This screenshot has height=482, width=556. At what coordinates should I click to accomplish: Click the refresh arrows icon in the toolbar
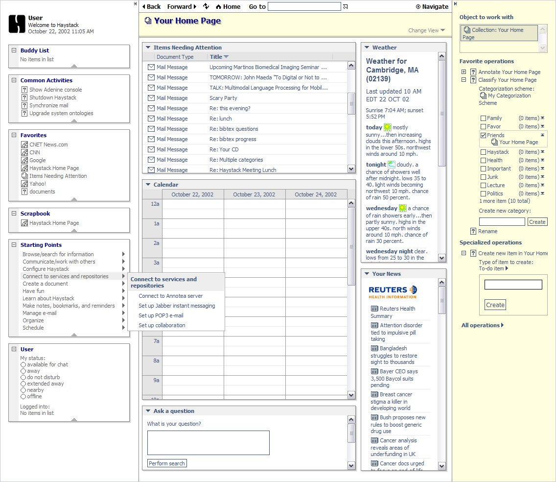tap(206, 6)
